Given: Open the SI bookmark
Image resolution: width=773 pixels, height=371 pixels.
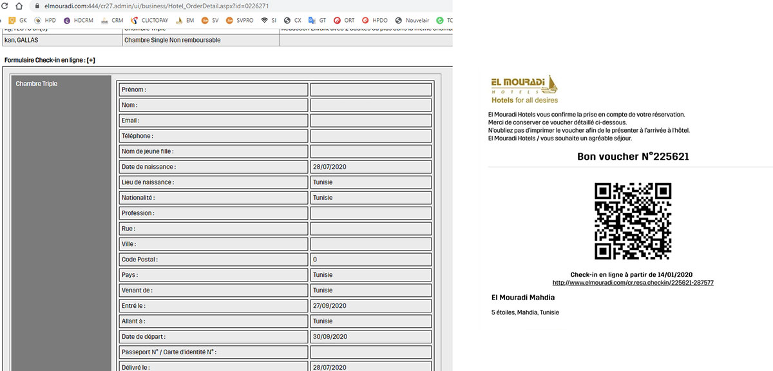Looking at the screenshot, I should tap(269, 21).
